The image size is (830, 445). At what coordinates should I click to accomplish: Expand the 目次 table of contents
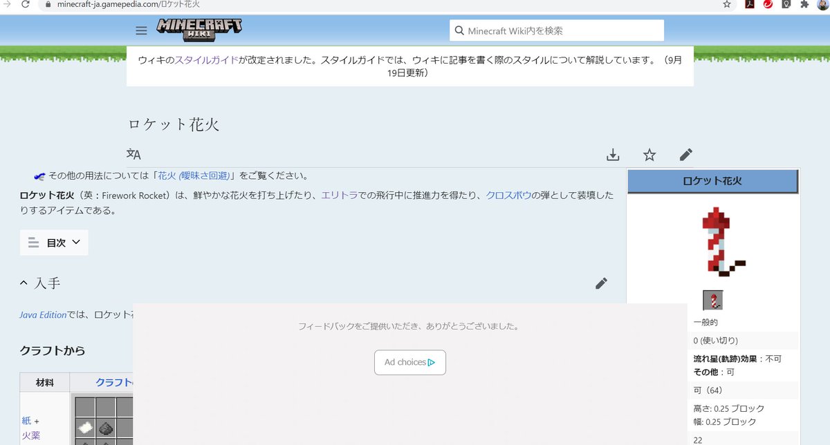(53, 243)
